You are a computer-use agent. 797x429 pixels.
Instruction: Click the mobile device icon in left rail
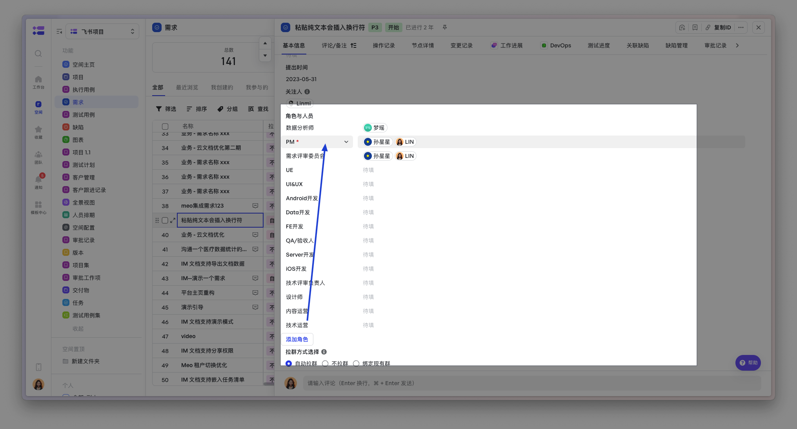tap(38, 367)
